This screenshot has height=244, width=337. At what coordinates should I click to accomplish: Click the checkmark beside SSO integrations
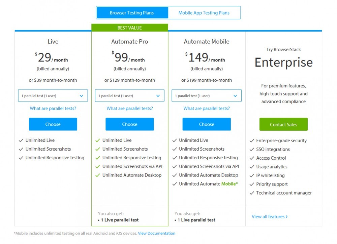(x=251, y=149)
